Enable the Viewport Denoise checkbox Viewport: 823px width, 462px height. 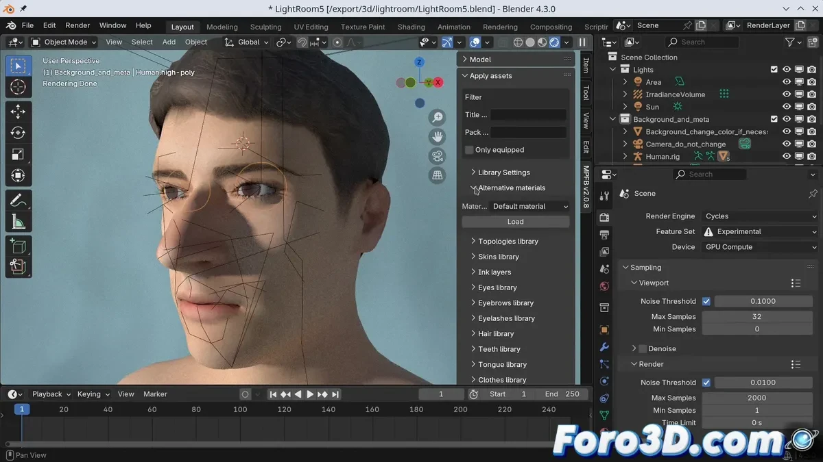tap(643, 348)
